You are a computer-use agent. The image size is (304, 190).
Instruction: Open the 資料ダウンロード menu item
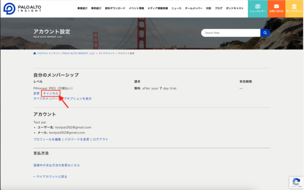[115, 8]
